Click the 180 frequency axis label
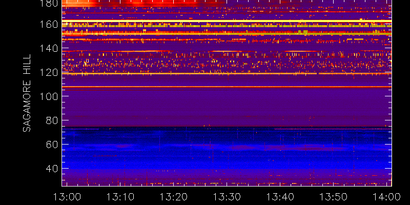Screen dimensions: 410x205 tap(49, 3)
